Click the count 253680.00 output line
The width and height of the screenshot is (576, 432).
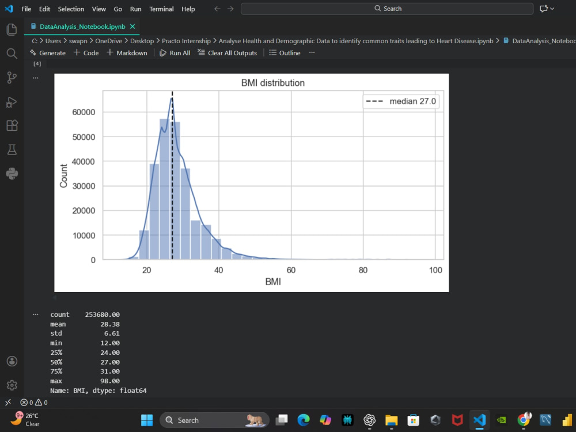[85, 314]
